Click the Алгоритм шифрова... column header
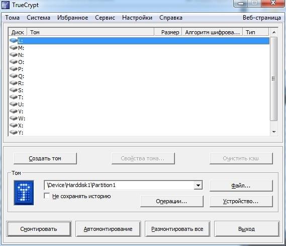 [x=212, y=32]
